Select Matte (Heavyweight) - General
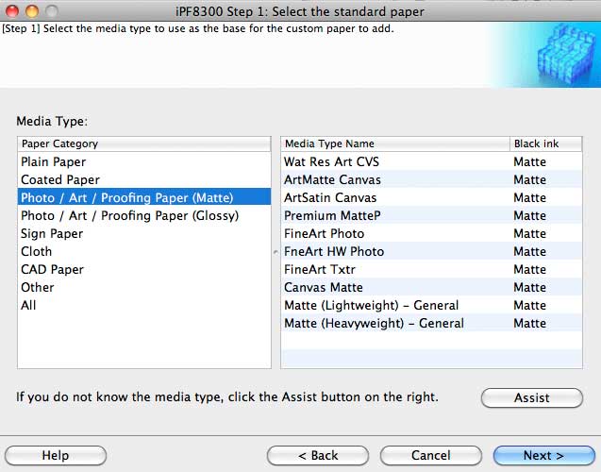Viewport: 601px width, 472px height. (x=431, y=323)
